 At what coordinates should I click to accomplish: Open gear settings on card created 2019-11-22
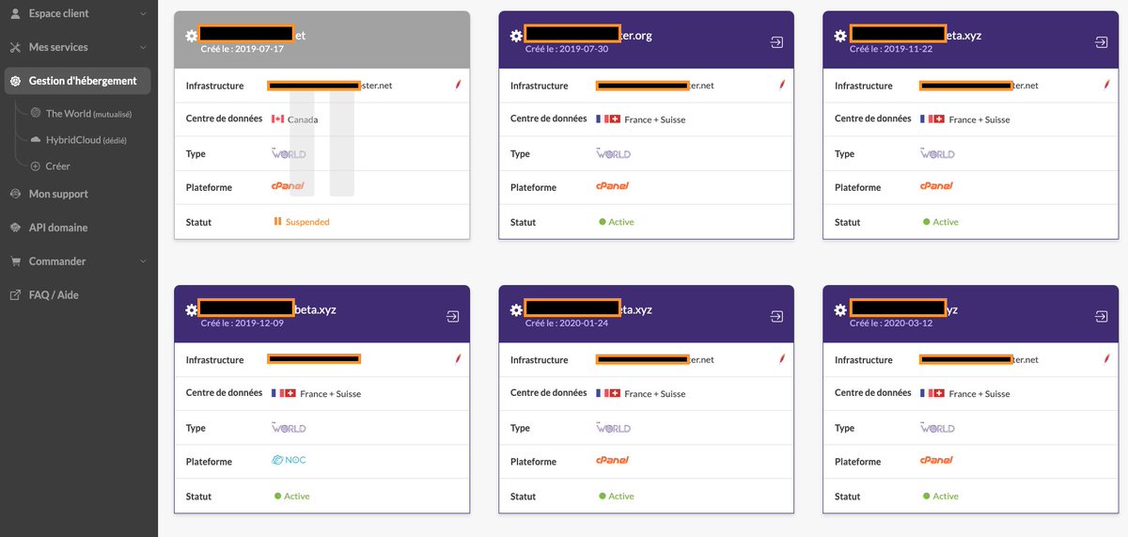pos(840,36)
